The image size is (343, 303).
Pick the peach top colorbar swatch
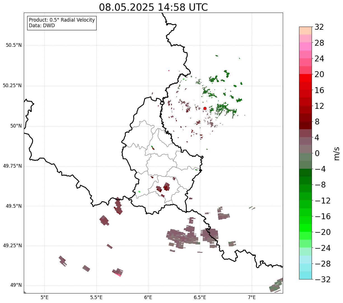(305, 31)
